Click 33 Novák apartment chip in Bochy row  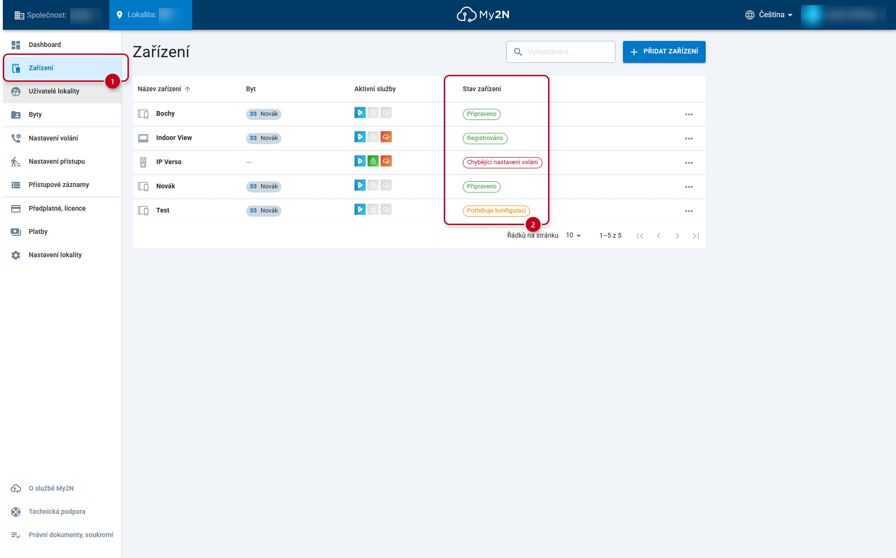pyautogui.click(x=264, y=114)
